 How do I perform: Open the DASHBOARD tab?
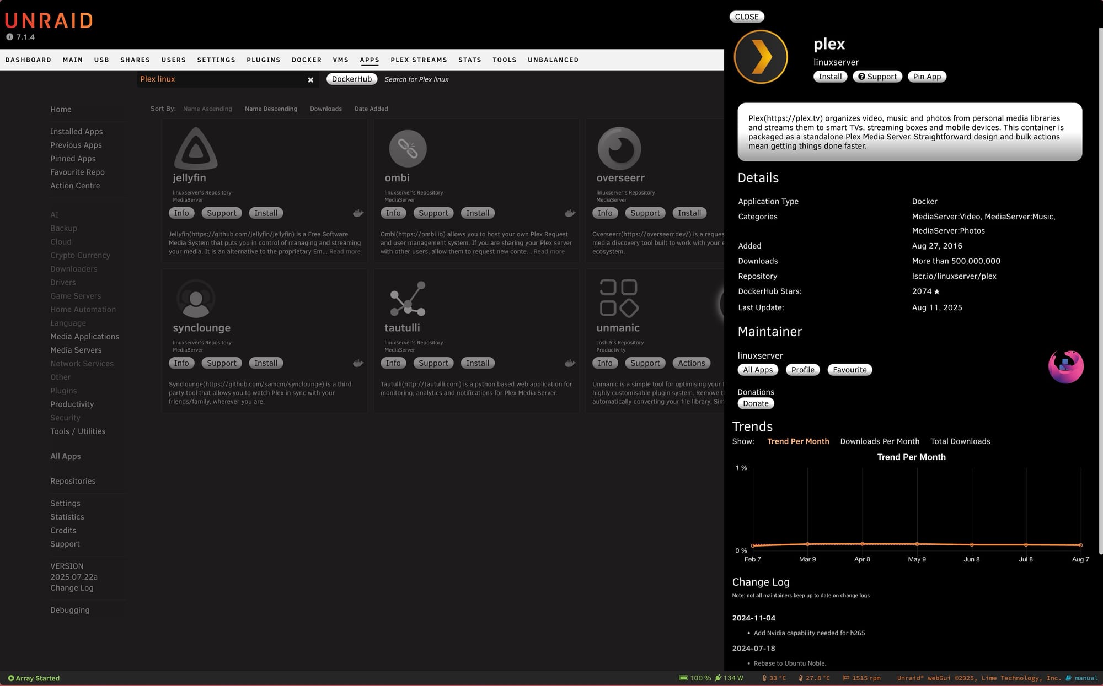tap(28, 60)
